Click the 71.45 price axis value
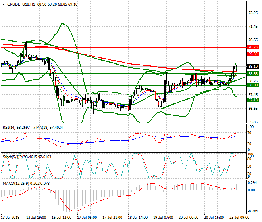262x222 pixels. pyautogui.click(x=253, y=27)
